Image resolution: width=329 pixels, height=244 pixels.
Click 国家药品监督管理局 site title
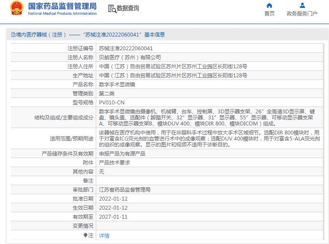[62, 6]
